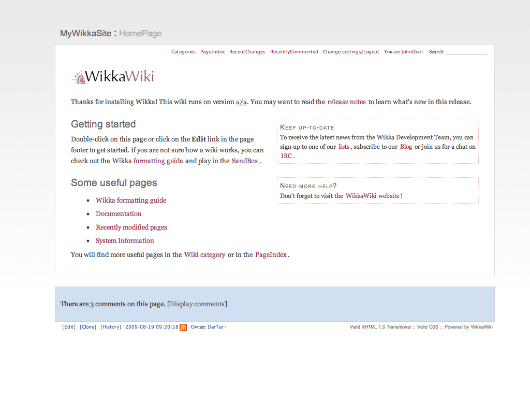Click the Keep up-to-date box heading
The height and width of the screenshot is (398, 530).
307,127
